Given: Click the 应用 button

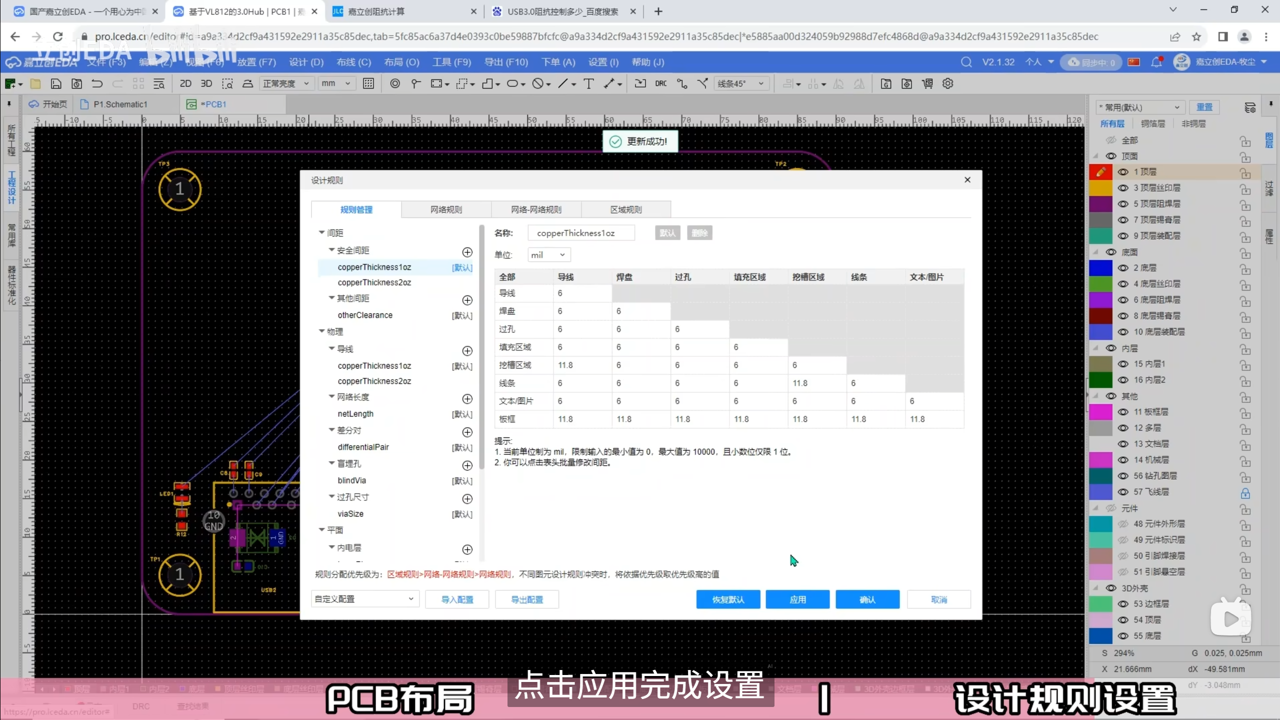Looking at the screenshot, I should 797,599.
